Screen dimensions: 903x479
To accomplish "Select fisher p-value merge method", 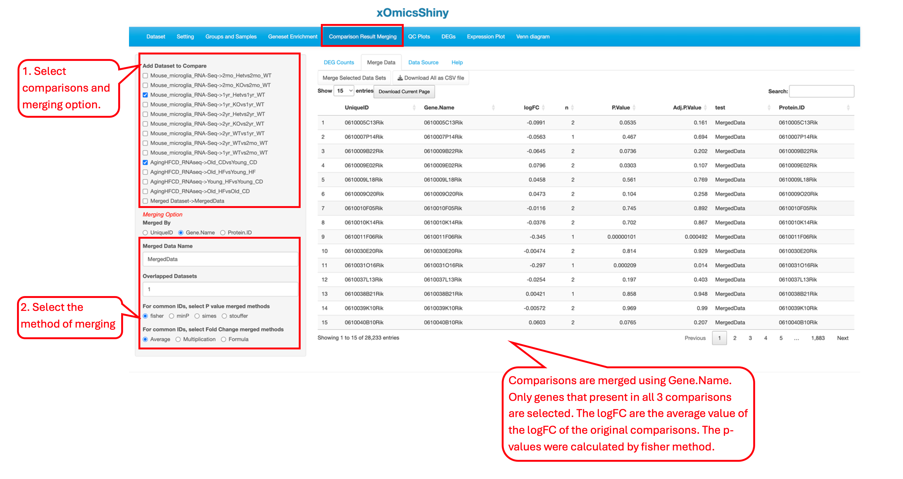I will 145,316.
